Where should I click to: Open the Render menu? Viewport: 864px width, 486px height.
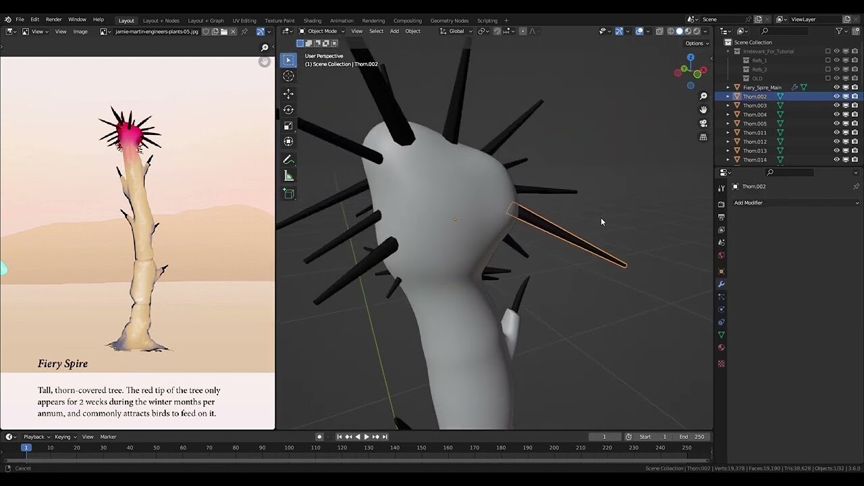[53, 19]
